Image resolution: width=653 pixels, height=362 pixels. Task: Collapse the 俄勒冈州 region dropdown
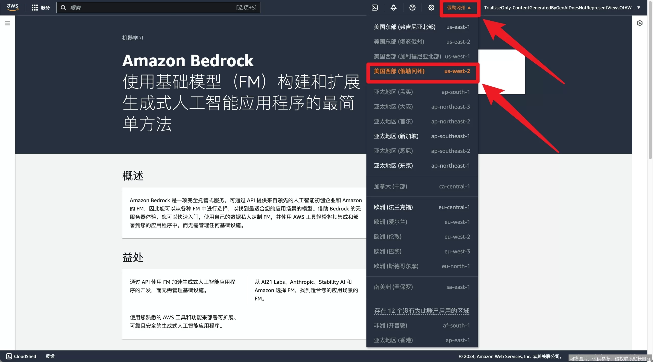(459, 8)
